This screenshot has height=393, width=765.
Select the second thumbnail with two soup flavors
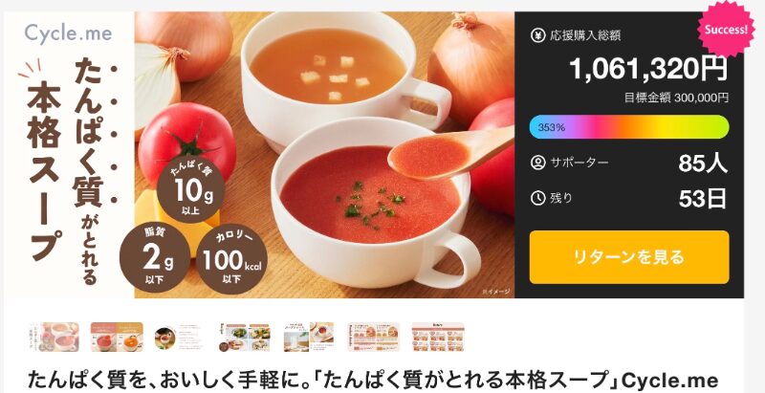point(117,337)
